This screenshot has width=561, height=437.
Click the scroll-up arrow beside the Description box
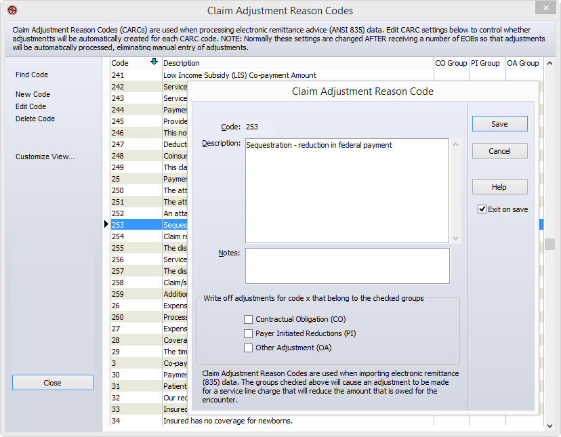click(455, 144)
